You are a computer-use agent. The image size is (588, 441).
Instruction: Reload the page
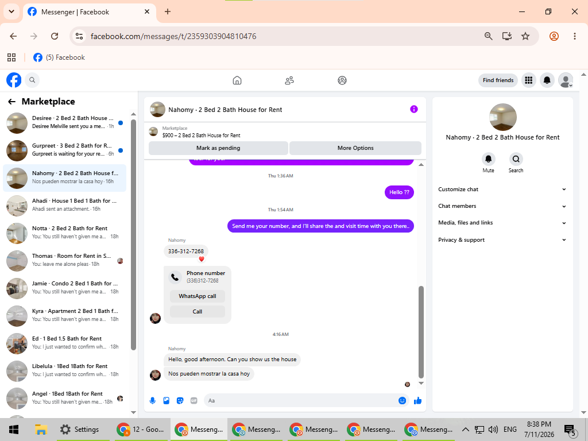55,36
